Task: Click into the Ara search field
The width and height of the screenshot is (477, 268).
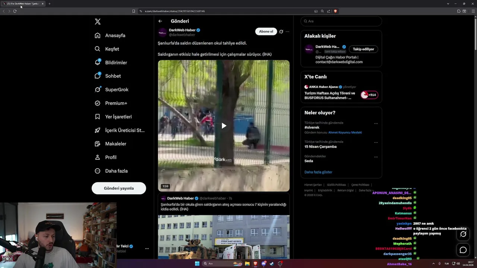Action: tap(341, 21)
